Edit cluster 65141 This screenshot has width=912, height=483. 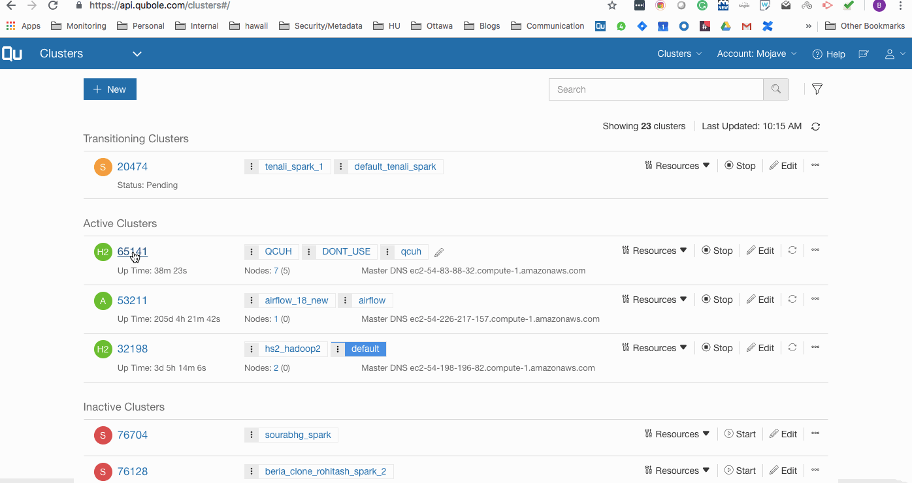coord(760,251)
